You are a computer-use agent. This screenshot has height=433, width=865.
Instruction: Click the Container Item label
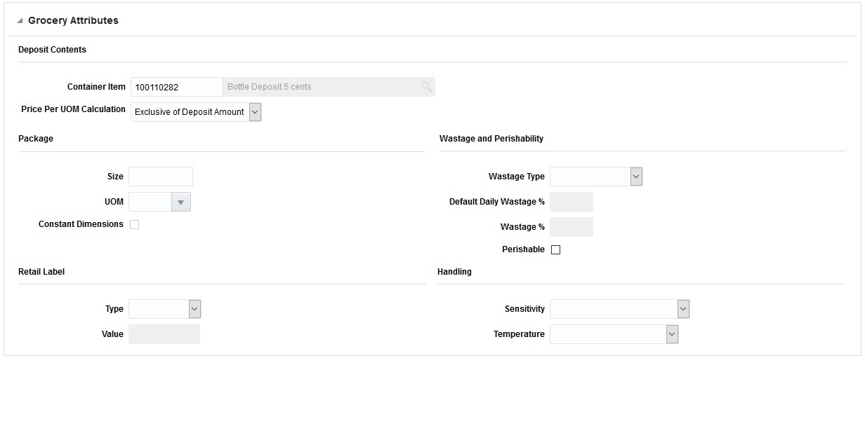(x=96, y=87)
